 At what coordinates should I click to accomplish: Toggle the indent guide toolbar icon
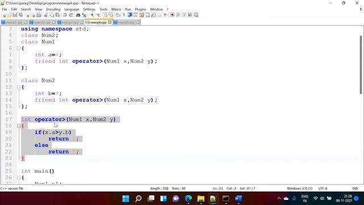pos(130,15)
